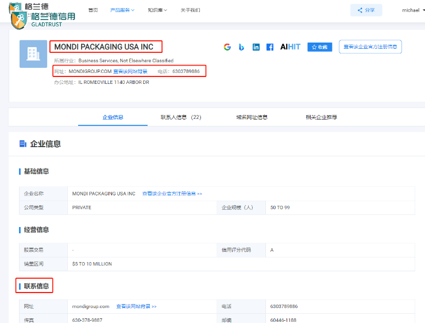Open Facebook icon for company
Image resolution: width=425 pixels, height=323 pixels.
[270, 47]
